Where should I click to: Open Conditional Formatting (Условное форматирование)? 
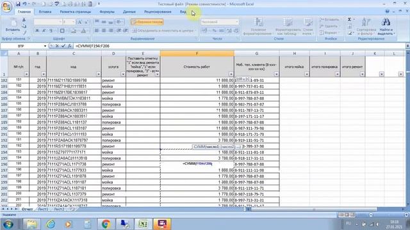click(258, 27)
